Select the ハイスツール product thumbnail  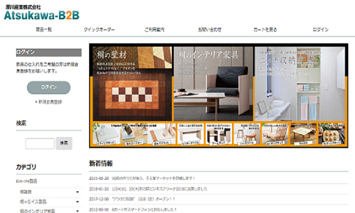tap(247, 134)
